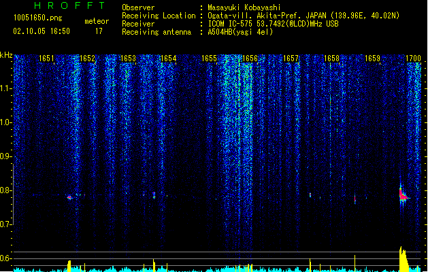Click the 0.8 kHz axis label
Screen dimensions: 428x272
click(5, 190)
